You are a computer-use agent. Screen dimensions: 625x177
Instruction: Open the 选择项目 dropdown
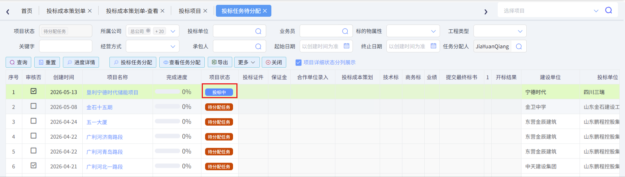click(596, 11)
